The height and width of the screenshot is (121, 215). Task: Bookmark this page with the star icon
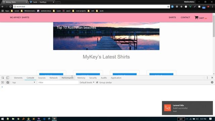(x=168, y=7)
